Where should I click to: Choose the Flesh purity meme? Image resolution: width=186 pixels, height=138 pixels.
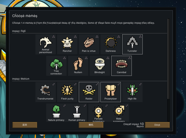(x=67, y=92)
